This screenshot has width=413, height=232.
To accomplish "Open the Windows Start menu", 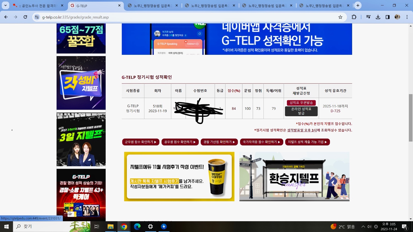I will [6, 227].
